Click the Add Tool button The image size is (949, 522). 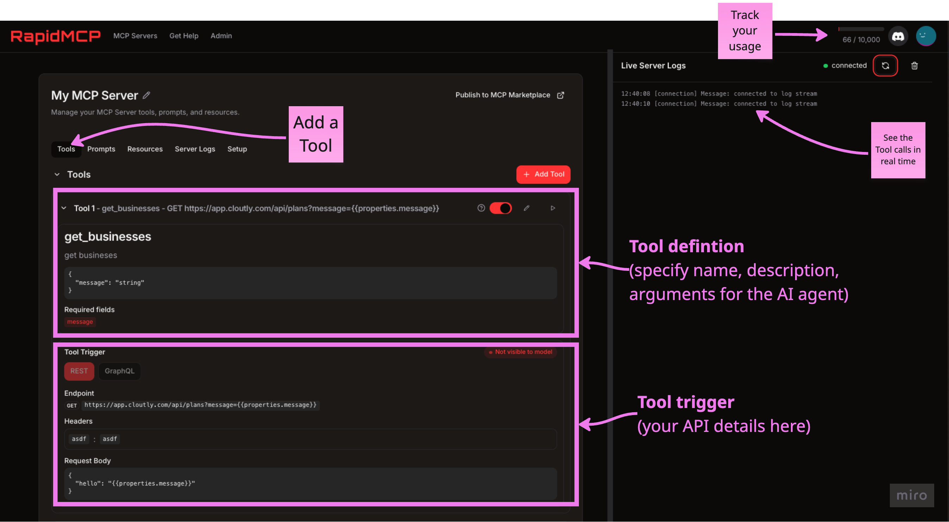coord(543,174)
